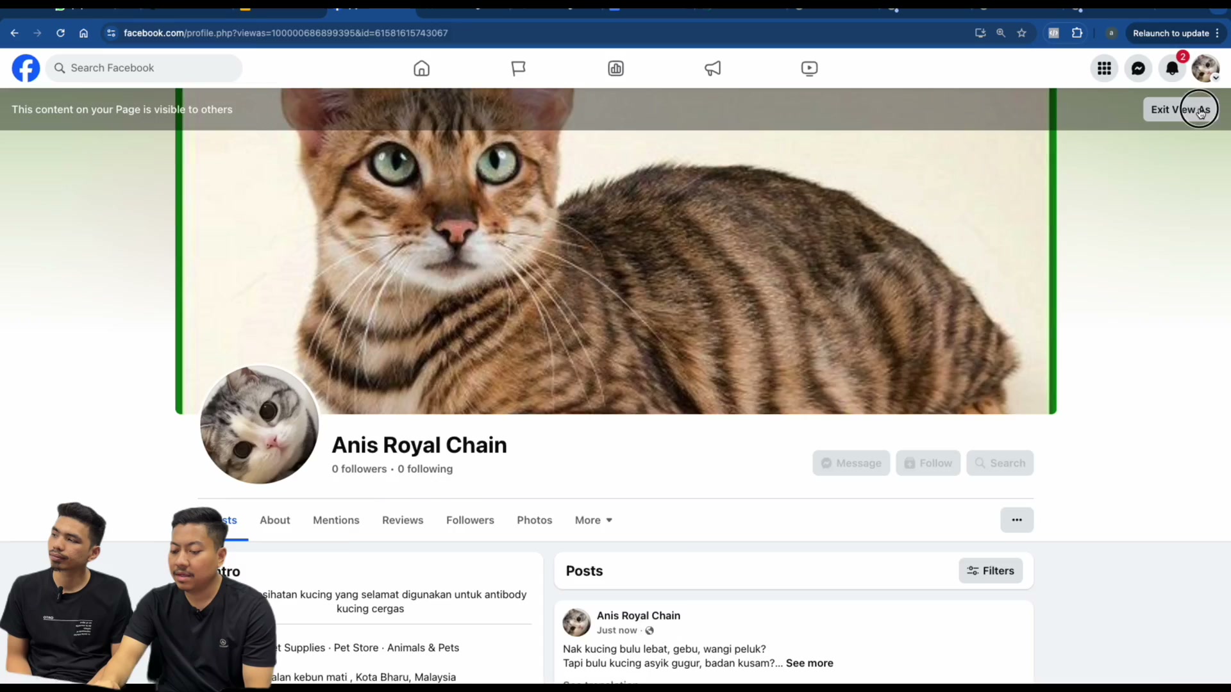Click the Message button on page
The height and width of the screenshot is (692, 1231).
click(x=851, y=463)
